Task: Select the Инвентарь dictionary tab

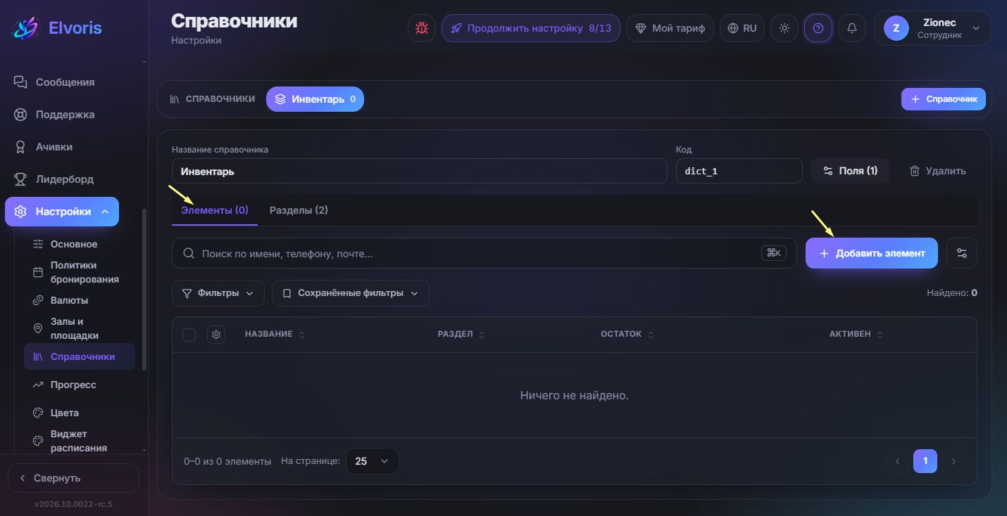Action: coord(315,99)
